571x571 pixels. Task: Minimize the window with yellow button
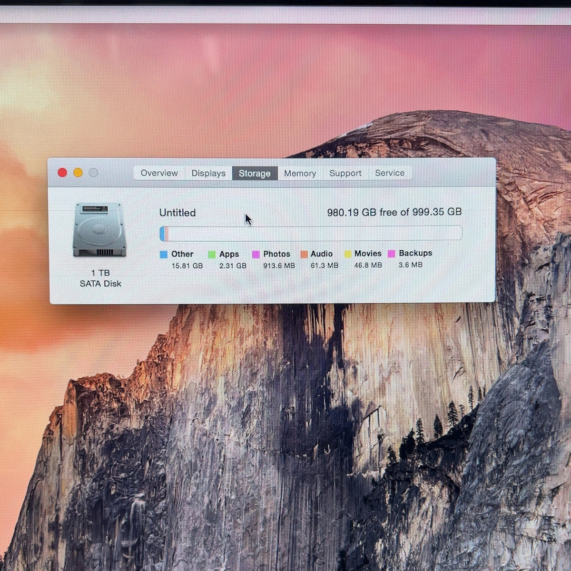point(78,173)
